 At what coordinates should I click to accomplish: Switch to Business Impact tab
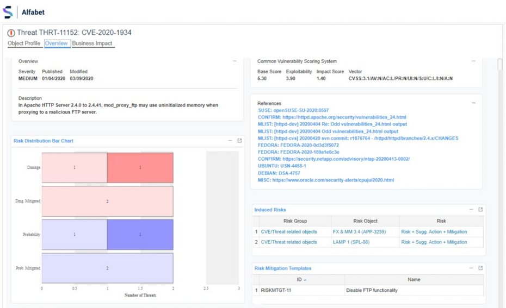pyautogui.click(x=92, y=43)
